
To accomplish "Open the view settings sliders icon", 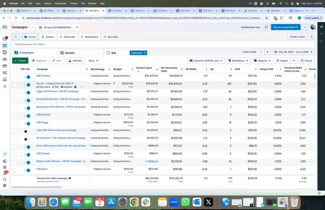I will click(x=311, y=37).
